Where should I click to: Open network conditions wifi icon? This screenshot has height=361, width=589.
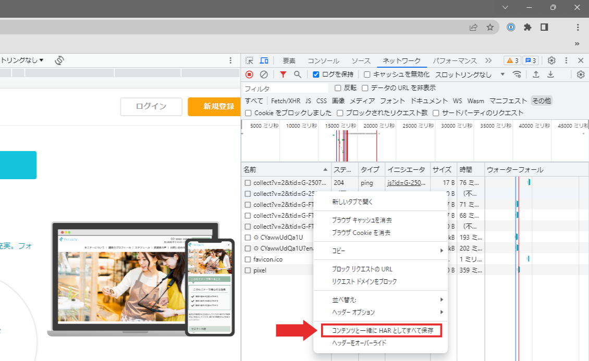point(517,74)
